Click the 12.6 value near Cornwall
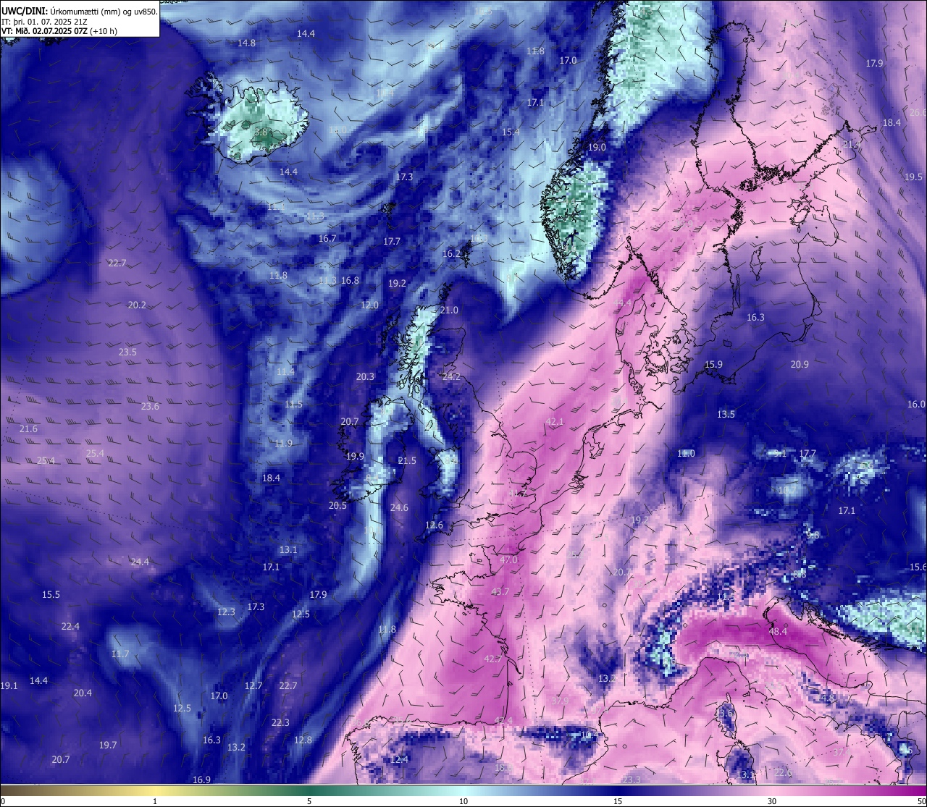The height and width of the screenshot is (807, 927). point(434,525)
